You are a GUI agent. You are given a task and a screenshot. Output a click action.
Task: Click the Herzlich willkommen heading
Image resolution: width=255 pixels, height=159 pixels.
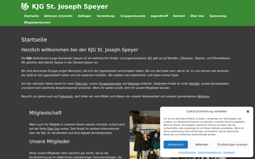[79, 50]
